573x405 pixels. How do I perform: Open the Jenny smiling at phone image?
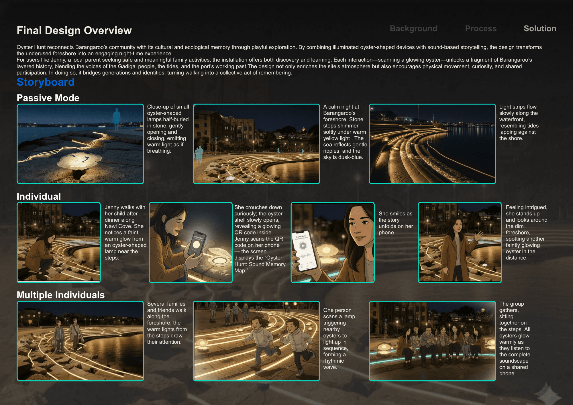coord(333,242)
